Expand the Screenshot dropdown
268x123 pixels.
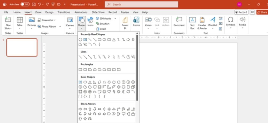coord(55,20)
